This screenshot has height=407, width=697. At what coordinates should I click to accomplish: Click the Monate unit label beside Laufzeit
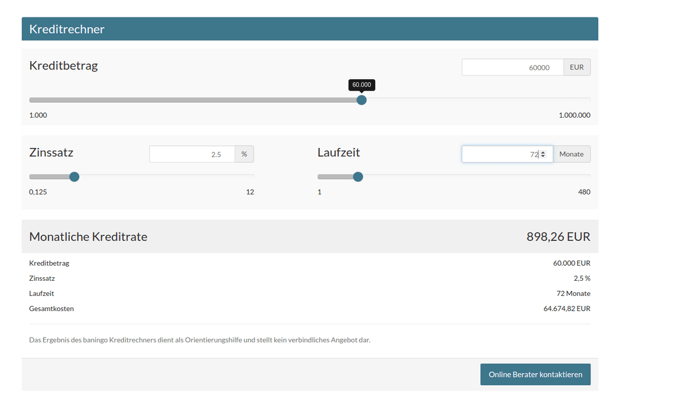pyautogui.click(x=571, y=155)
